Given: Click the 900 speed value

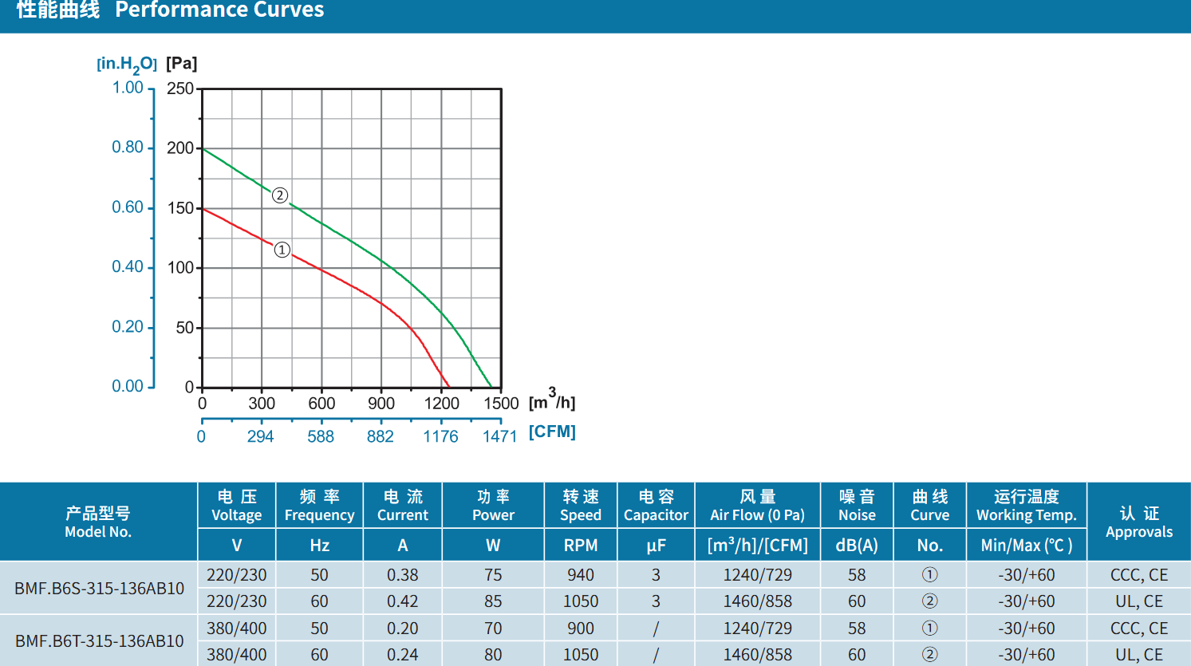Looking at the screenshot, I should 581,629.
